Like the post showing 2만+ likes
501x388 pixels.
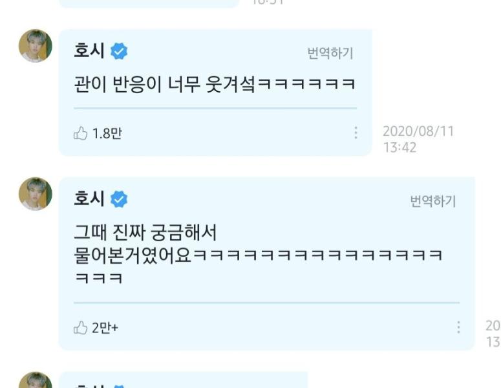[x=80, y=328]
